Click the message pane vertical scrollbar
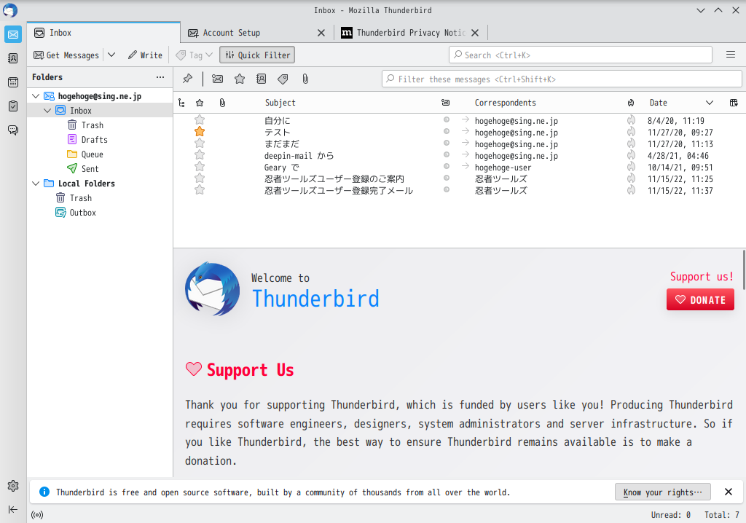Screen dimensions: 746x523 click(744, 270)
